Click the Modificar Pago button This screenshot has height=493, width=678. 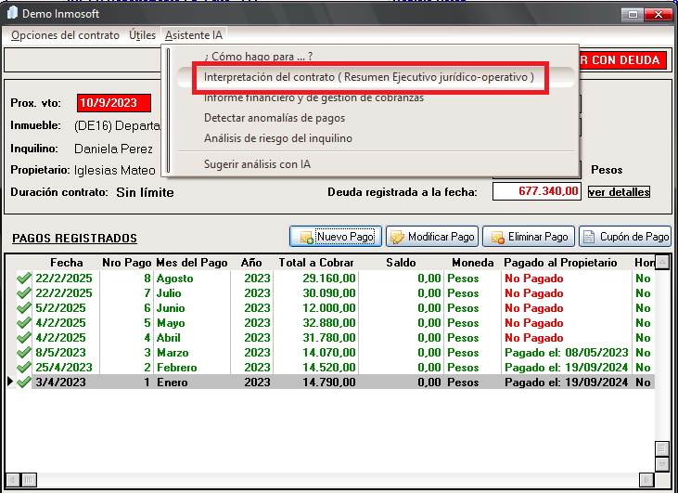click(x=432, y=237)
